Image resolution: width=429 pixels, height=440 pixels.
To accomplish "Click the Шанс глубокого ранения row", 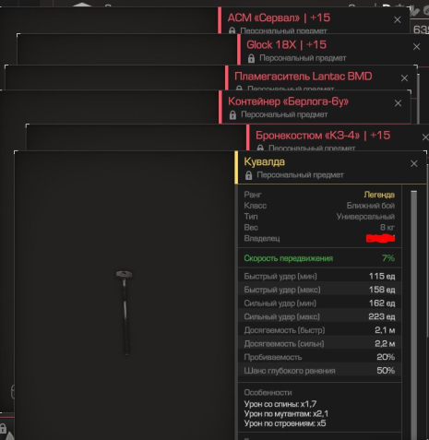I will [x=319, y=371].
